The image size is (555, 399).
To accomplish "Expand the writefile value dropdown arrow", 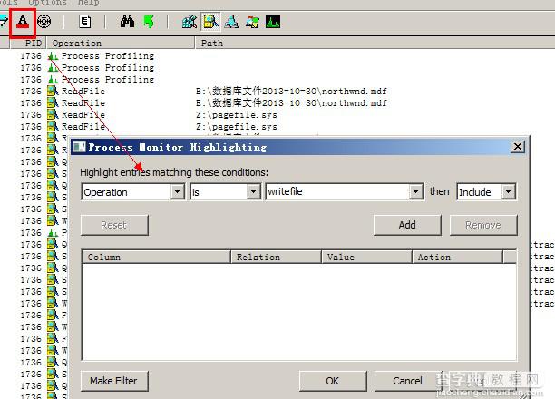I will pyautogui.click(x=415, y=192).
